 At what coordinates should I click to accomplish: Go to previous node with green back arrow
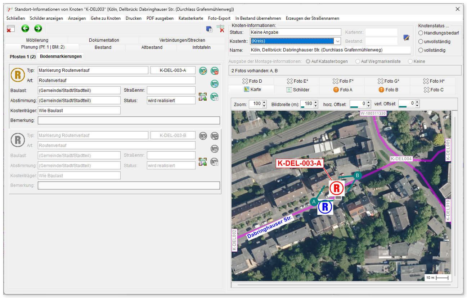(x=25, y=28)
